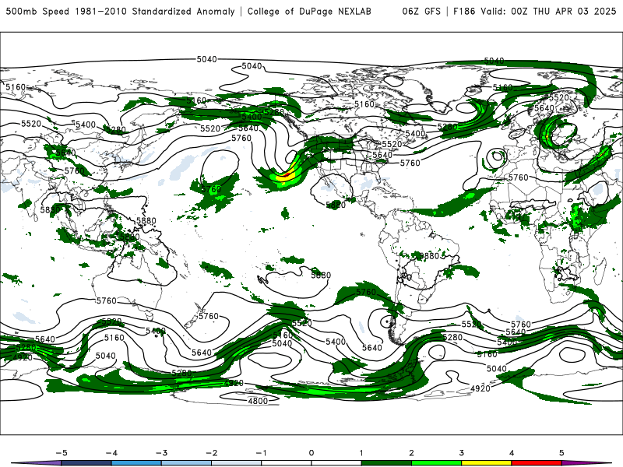Click the '500mb Speed 1981-2010 Standardized Anomaly' title

point(121,11)
